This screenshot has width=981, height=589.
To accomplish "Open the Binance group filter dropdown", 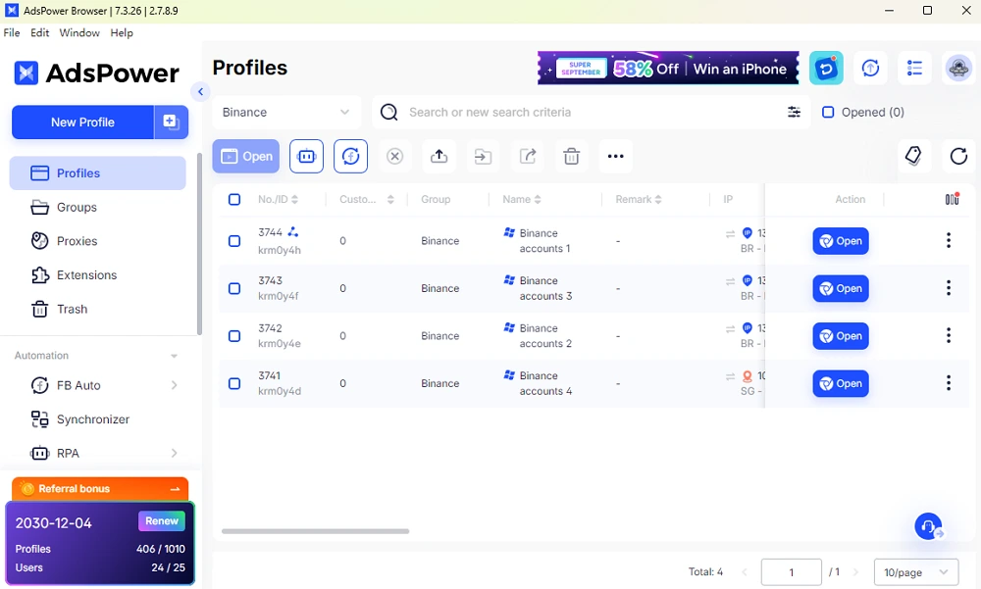I will point(286,112).
